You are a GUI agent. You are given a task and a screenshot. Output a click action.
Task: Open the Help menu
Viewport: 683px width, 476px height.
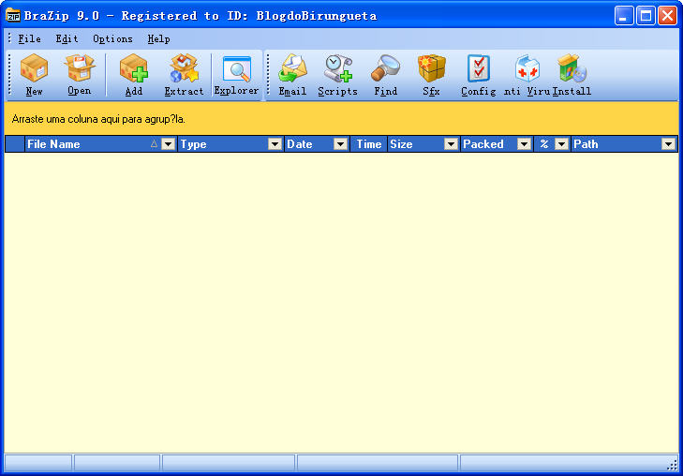point(158,38)
